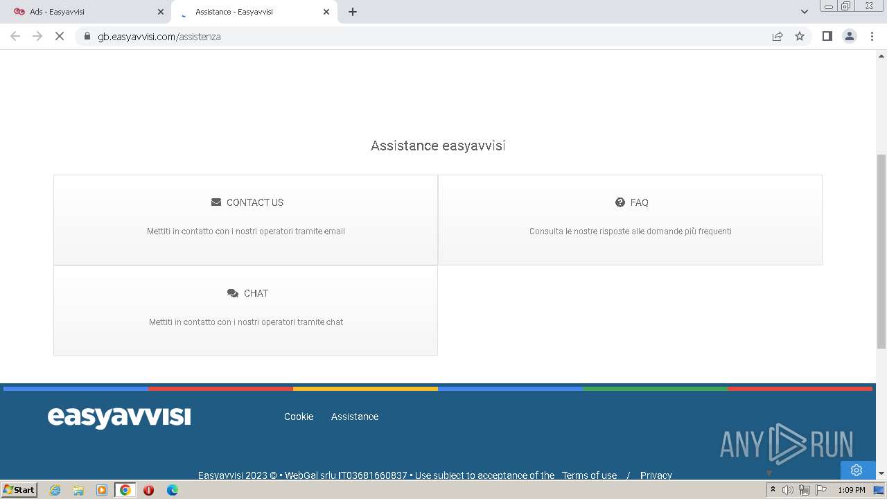The image size is (887, 499).
Task: Close the Ads - Easyavvisi tab
Action: click(161, 12)
